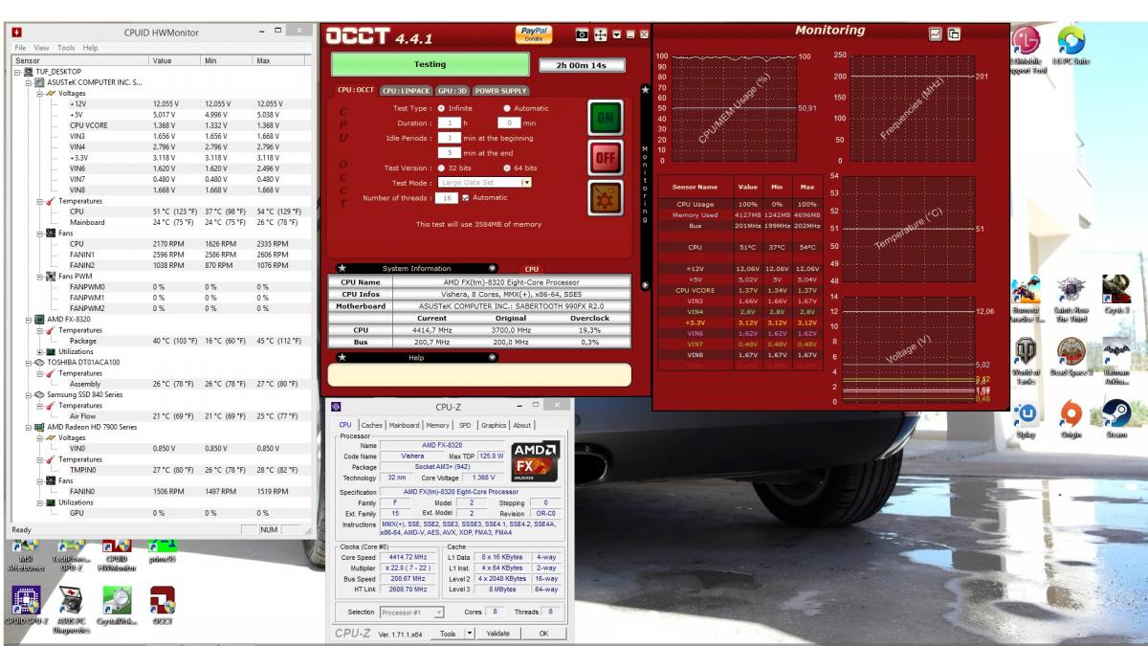Open CrystalDisk desktop shortcut
This screenshot has height=646, width=1148.
[117, 608]
